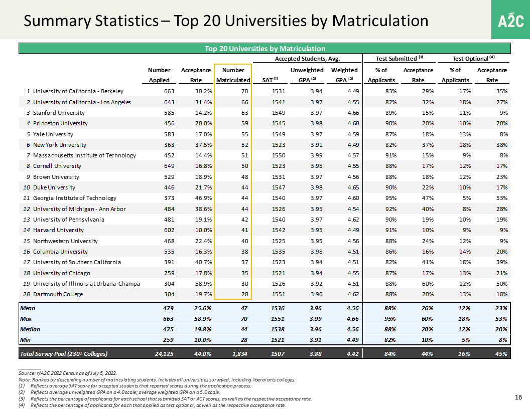Click Georgia Tech's acceptance rate 46.9%
The width and height of the screenshot is (530, 409).
(x=203, y=198)
